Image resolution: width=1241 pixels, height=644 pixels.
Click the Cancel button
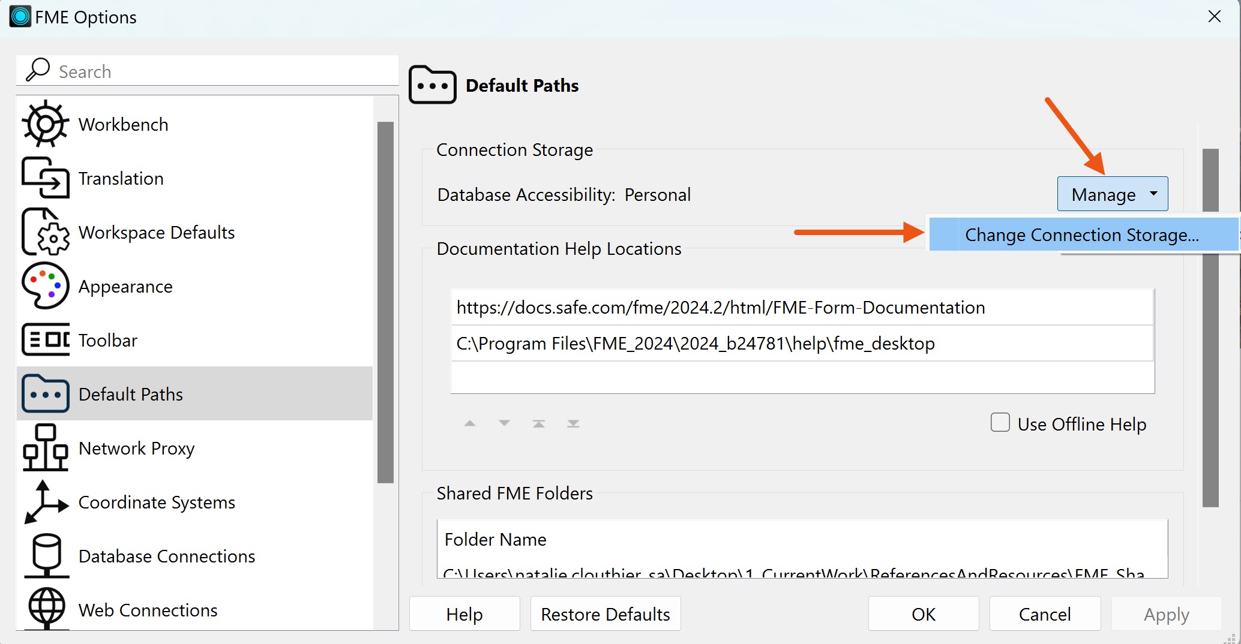(x=1044, y=613)
